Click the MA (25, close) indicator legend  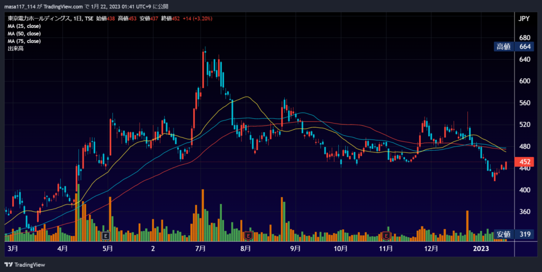pyautogui.click(x=24, y=26)
